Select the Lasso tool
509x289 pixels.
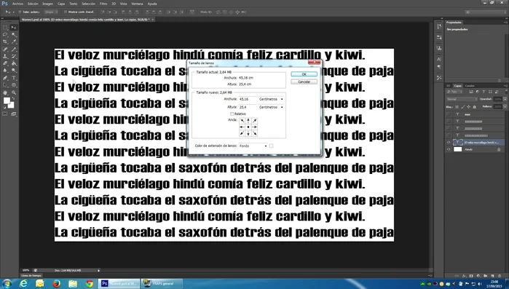coord(5,35)
